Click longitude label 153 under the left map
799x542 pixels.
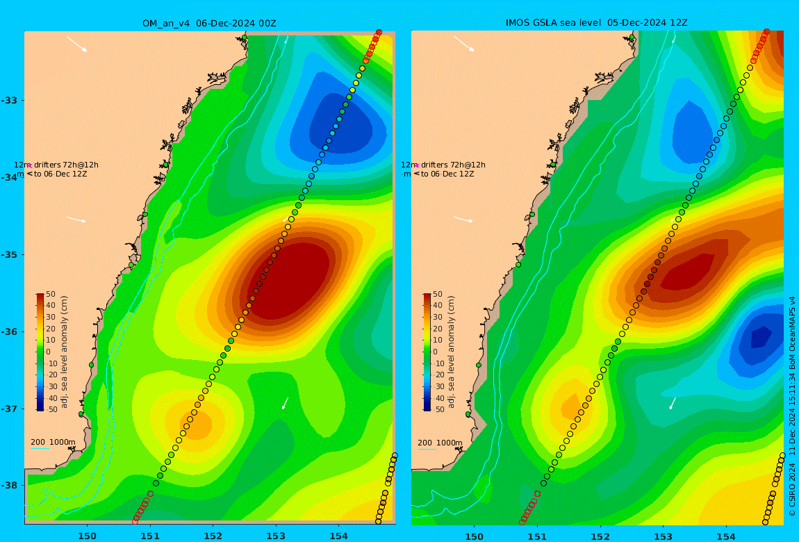click(x=276, y=536)
